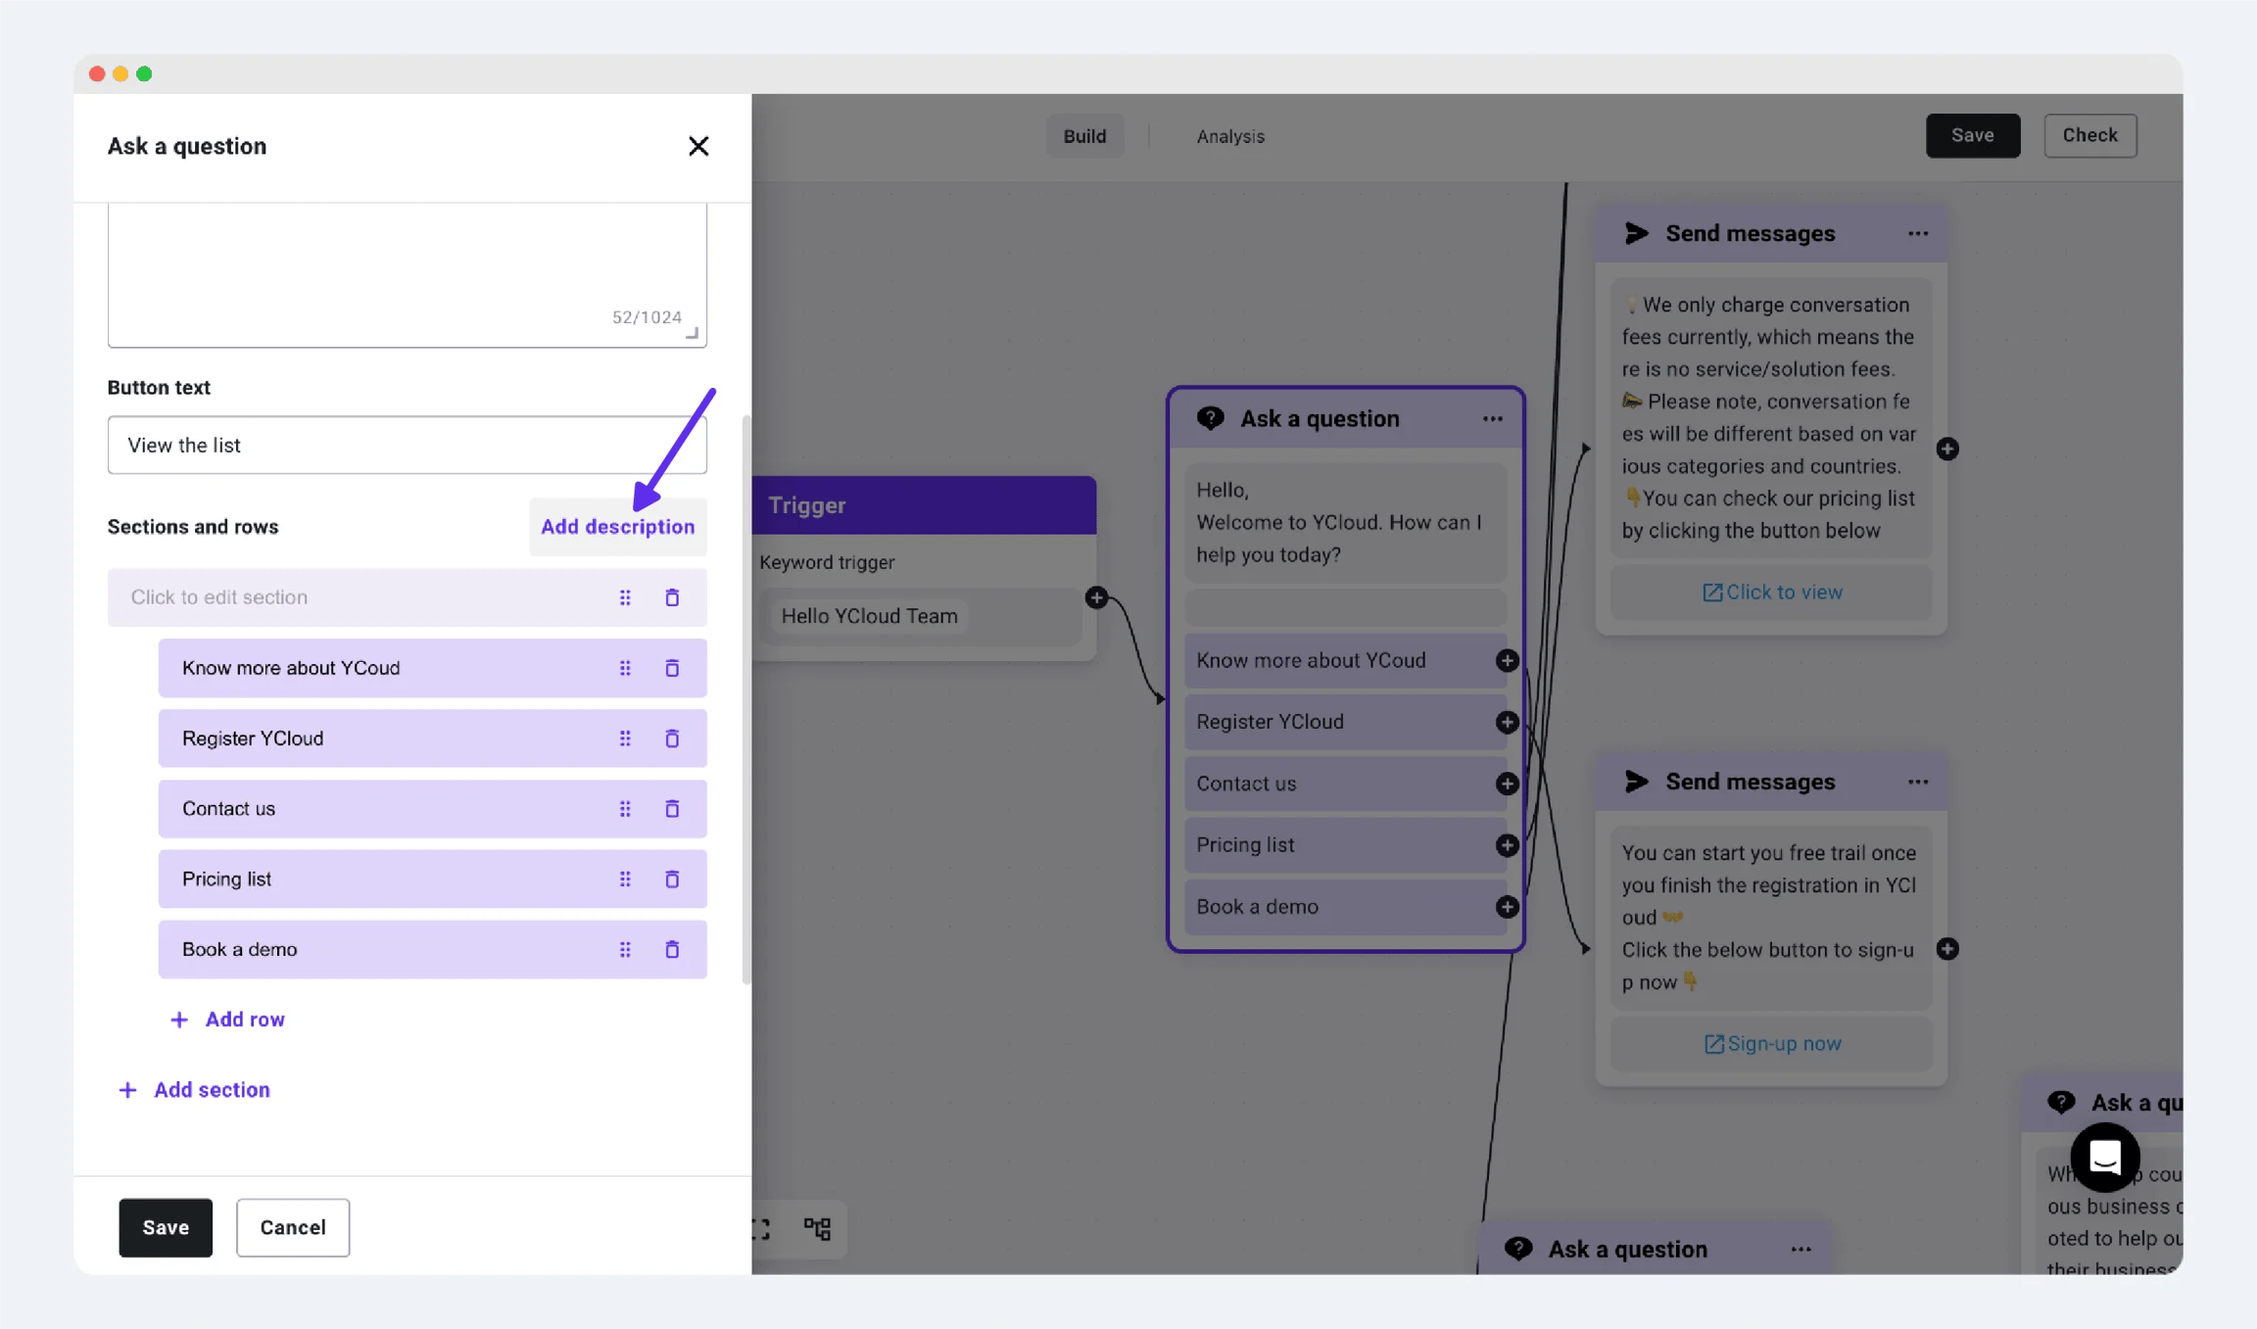Viewport: 2257px width, 1329px height.
Task: Delete the Book a demo row
Action: click(x=672, y=950)
